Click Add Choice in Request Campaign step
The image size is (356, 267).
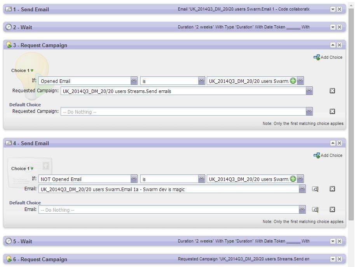pos(328,57)
